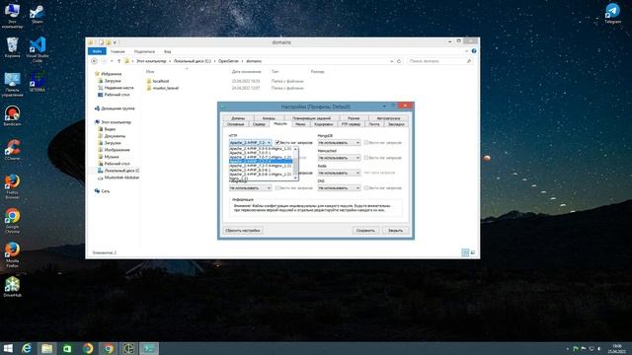Open the Redis module dropdown
This screenshot has width=632, height=355.
pyautogui.click(x=339, y=173)
